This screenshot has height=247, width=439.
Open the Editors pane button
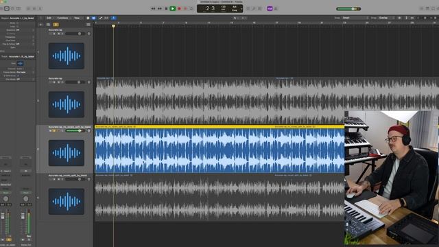pos(40,9)
